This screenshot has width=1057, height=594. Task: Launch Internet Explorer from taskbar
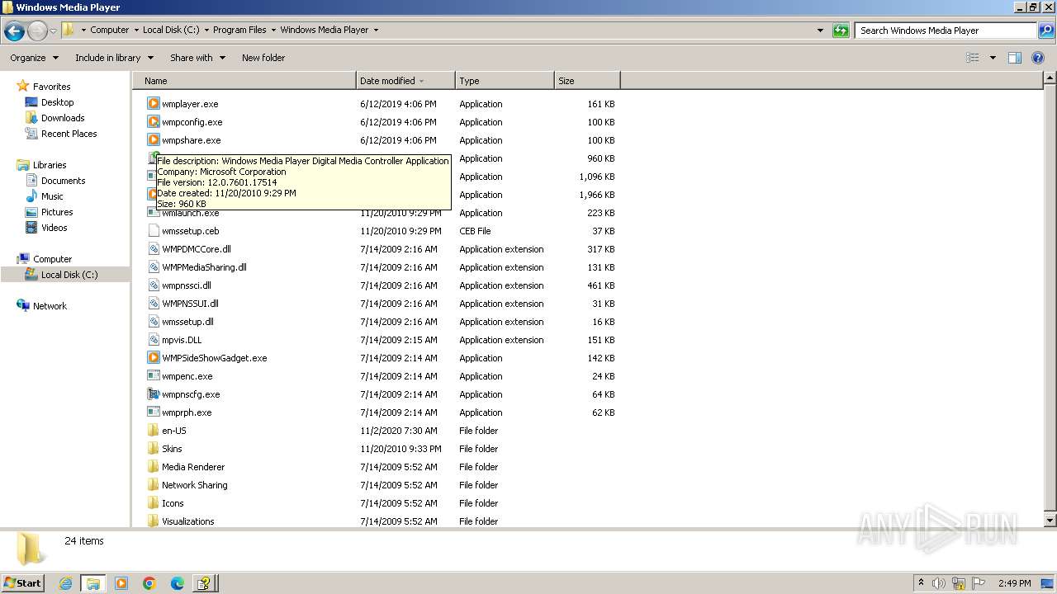pyautogui.click(x=65, y=583)
